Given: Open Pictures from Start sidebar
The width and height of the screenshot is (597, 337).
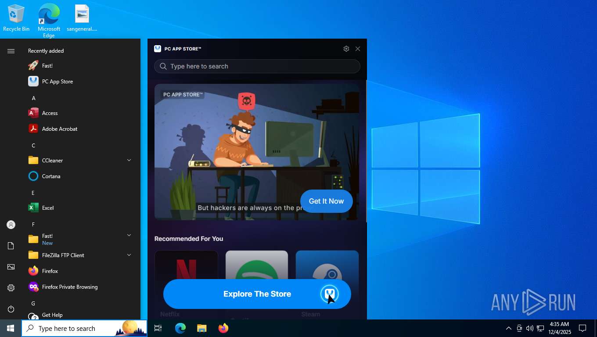Looking at the screenshot, I should pos(11,267).
